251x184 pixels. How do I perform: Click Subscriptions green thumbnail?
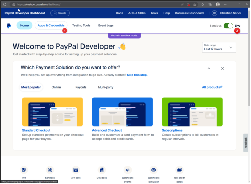coord(192,112)
